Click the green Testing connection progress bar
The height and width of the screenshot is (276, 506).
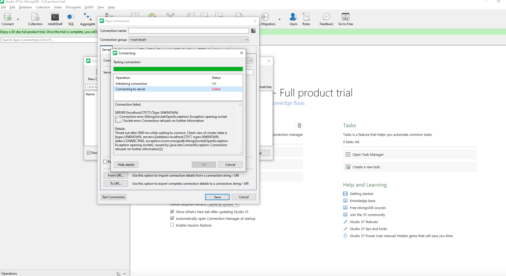pos(178,69)
